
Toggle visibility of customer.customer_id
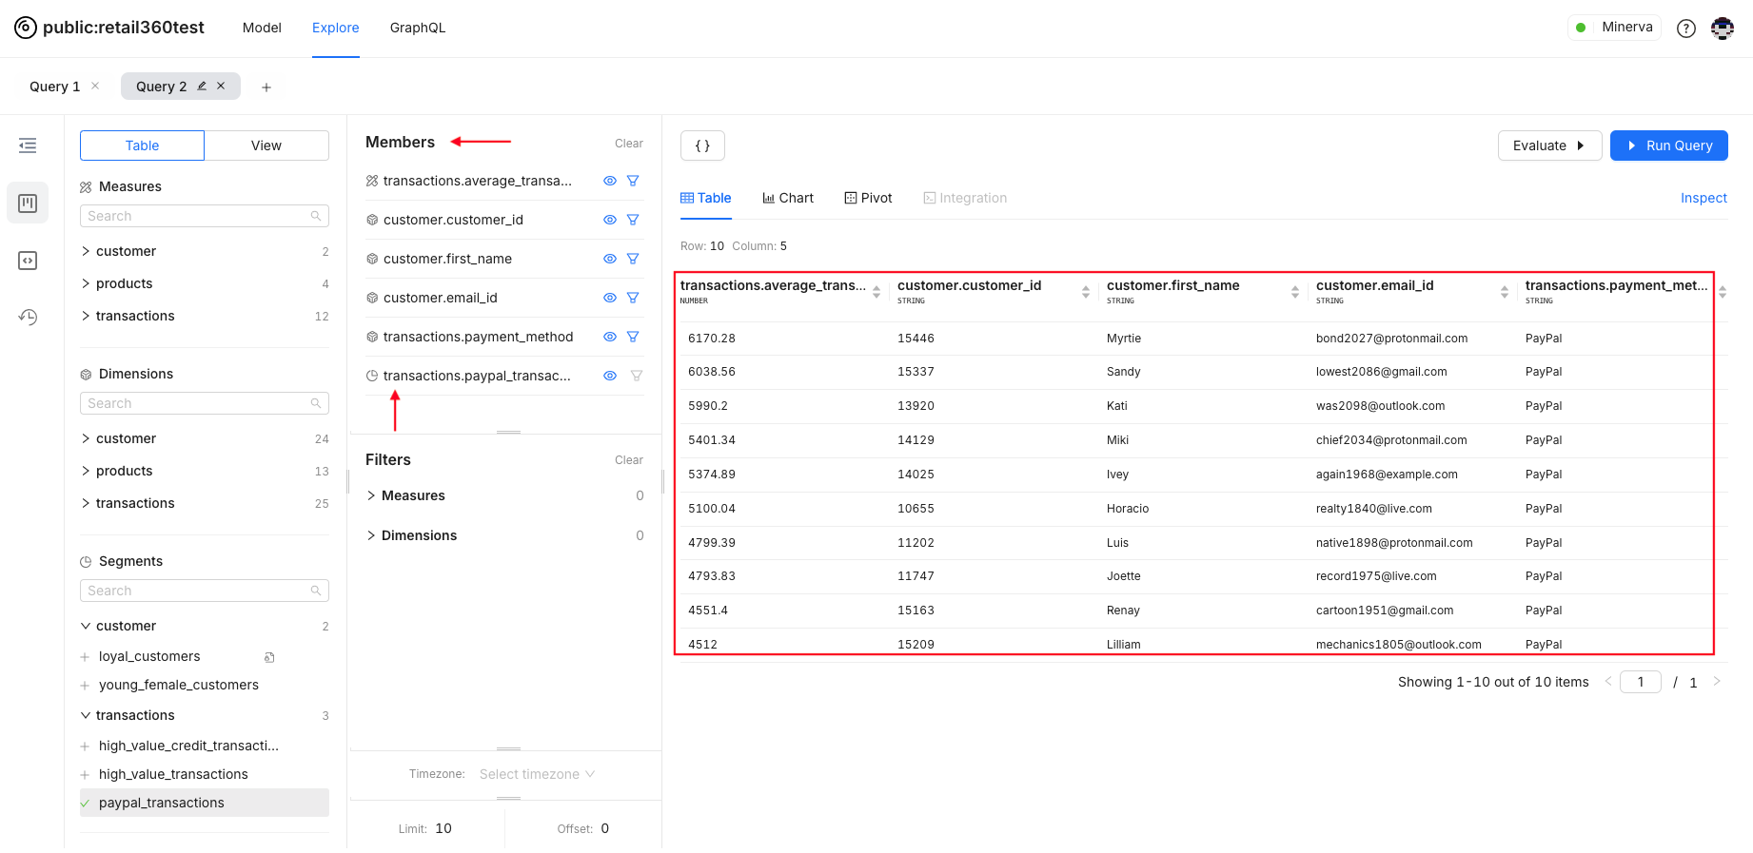pyautogui.click(x=610, y=220)
